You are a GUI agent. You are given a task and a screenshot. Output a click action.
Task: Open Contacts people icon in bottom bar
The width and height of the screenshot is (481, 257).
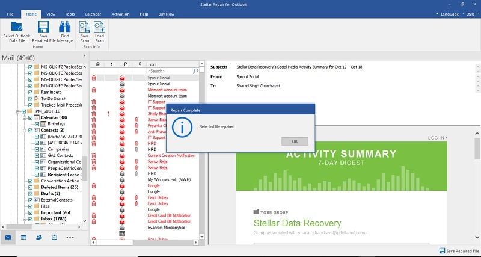(x=39, y=237)
